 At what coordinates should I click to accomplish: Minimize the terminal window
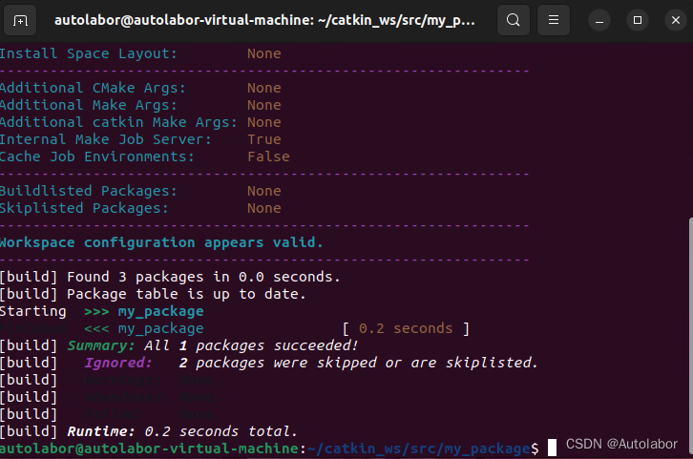598,19
